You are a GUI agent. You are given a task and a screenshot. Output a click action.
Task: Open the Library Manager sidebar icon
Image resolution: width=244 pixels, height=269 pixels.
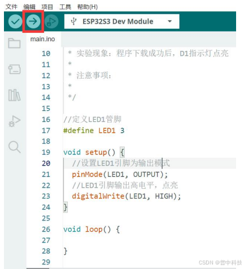click(14, 95)
